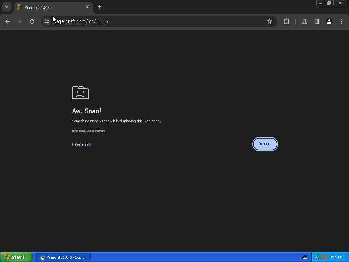Image resolution: width=349 pixels, height=262 pixels.
Task: Expand the tab search dropdown arrow
Action: [x=7, y=7]
